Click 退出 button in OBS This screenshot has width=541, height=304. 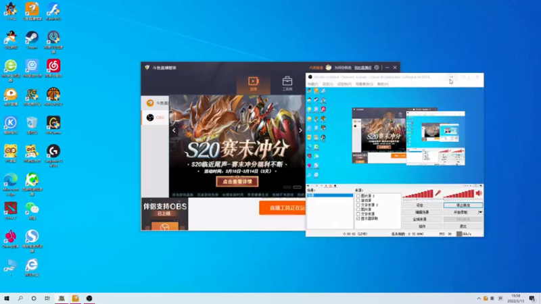pos(463,226)
